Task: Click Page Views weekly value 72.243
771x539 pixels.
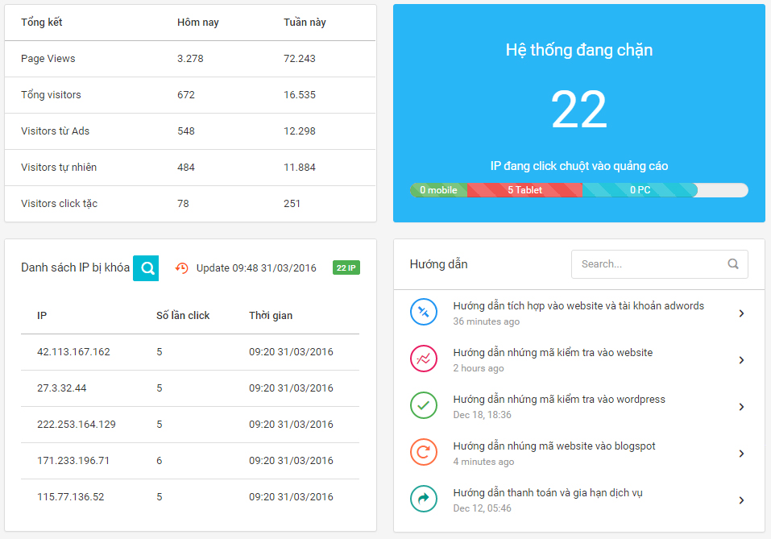Action: 299,59
